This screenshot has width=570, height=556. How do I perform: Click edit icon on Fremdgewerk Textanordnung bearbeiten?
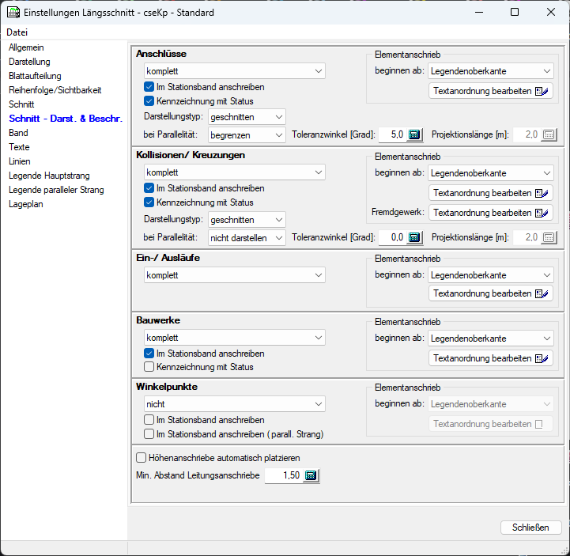[x=542, y=213]
